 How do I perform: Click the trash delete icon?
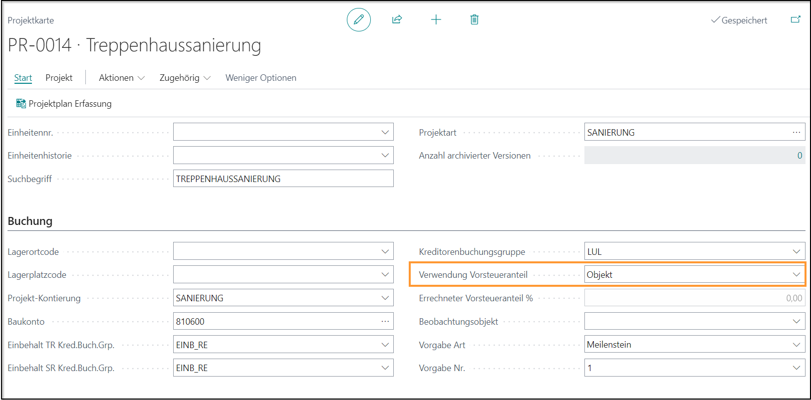474,20
